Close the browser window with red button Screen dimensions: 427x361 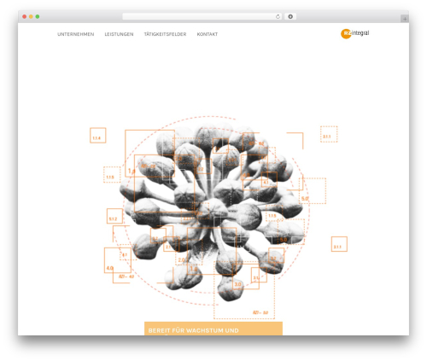25,17
